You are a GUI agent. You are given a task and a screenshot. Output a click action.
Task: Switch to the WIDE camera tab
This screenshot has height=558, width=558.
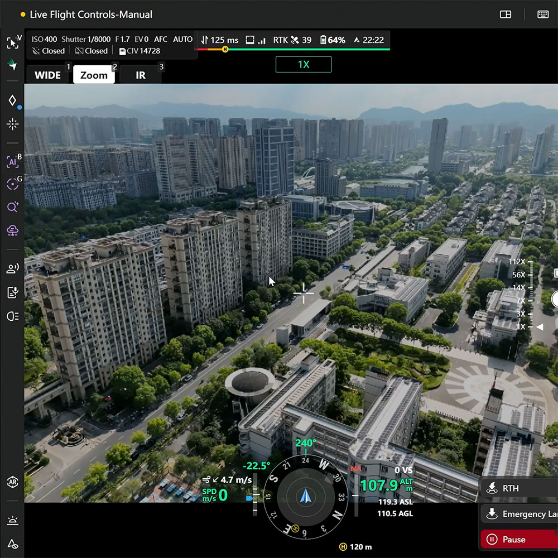pos(48,75)
